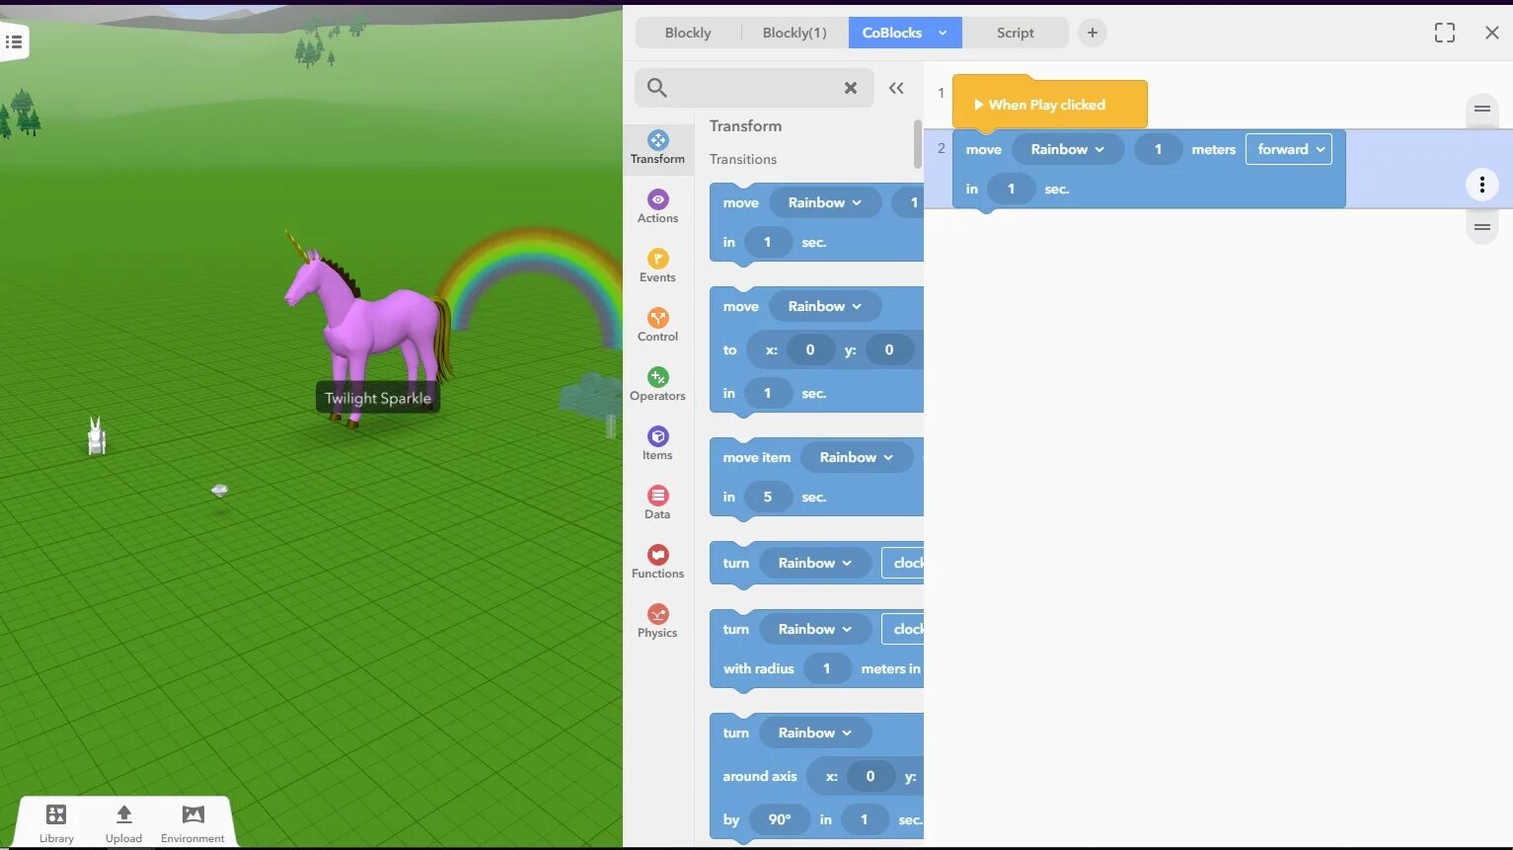Open the Upload panel
The height and width of the screenshot is (850, 1513).
123,822
